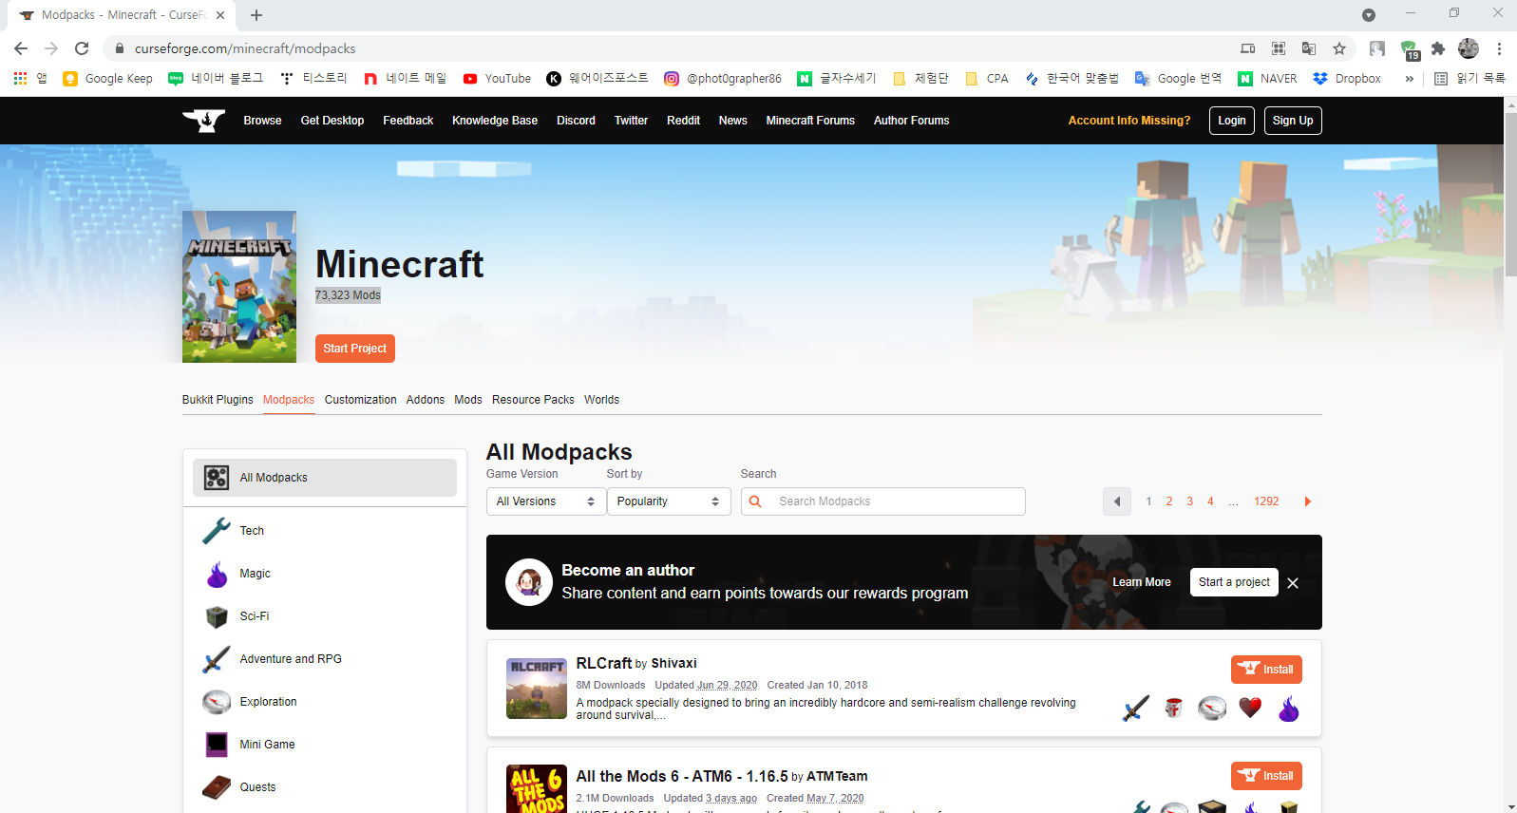
Task: Reload the page
Action: [x=82, y=48]
